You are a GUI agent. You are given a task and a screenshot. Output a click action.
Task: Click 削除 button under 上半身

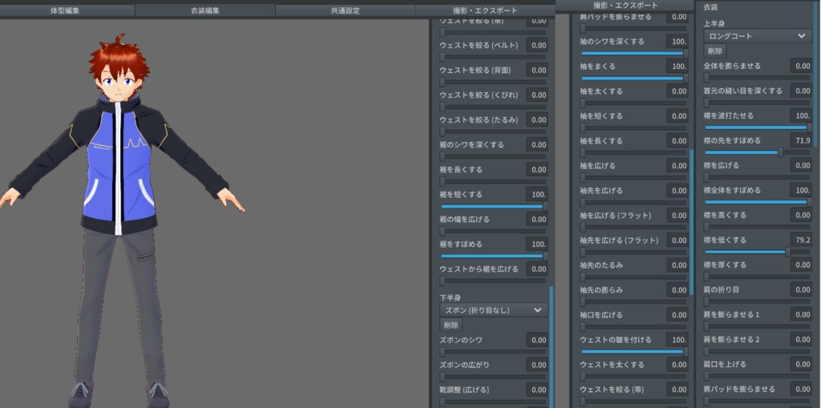click(x=714, y=50)
